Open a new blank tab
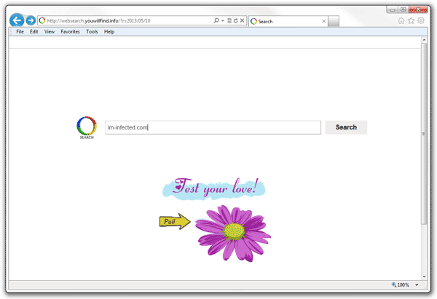Screen dimensions: 437x299 pyautogui.click(x=334, y=21)
